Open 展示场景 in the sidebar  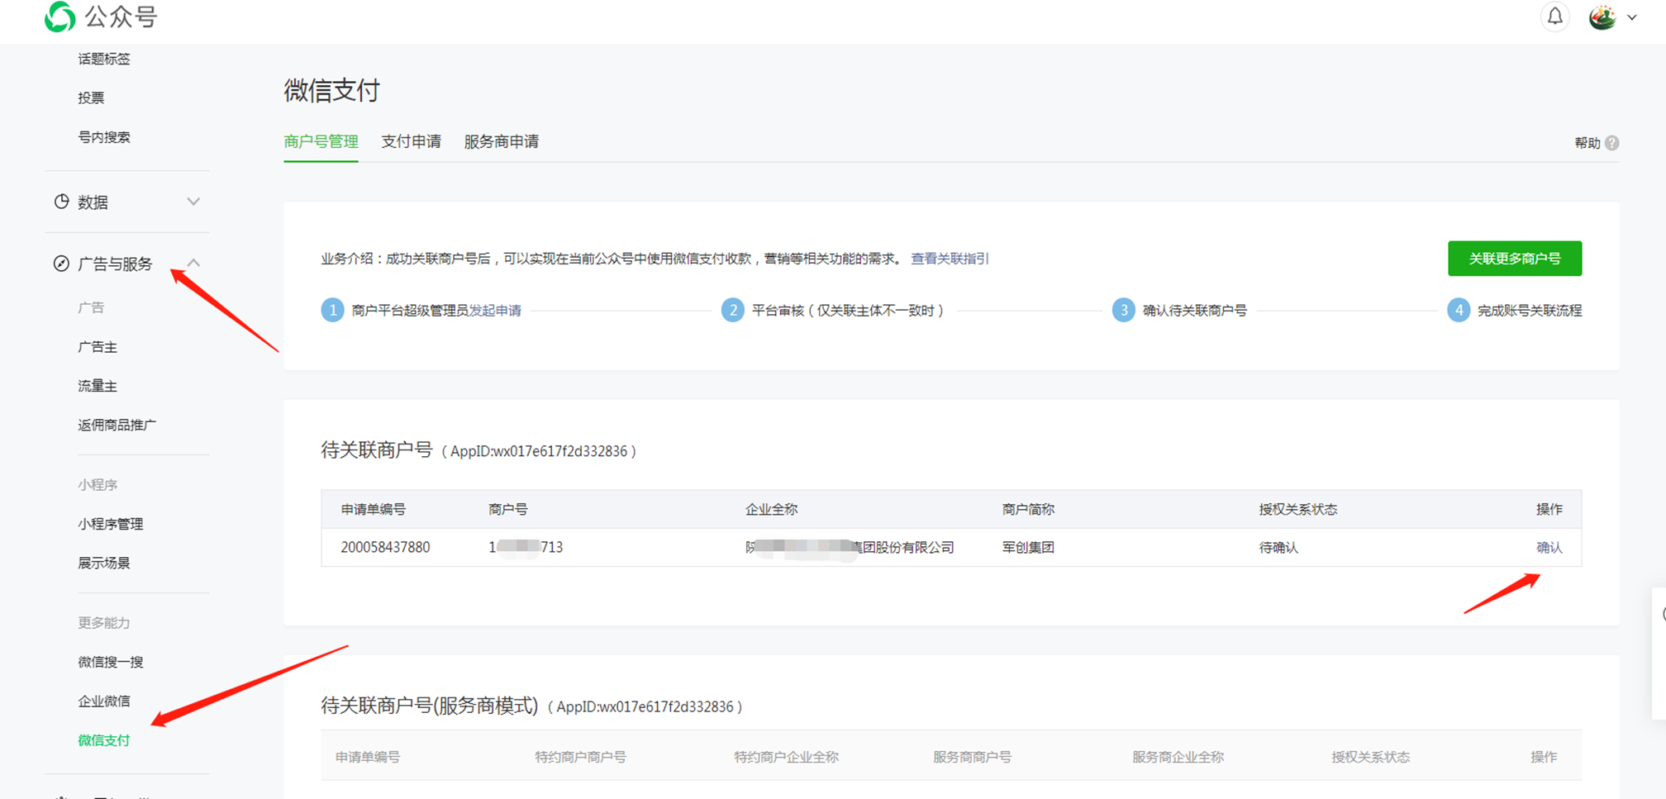pyautogui.click(x=104, y=563)
